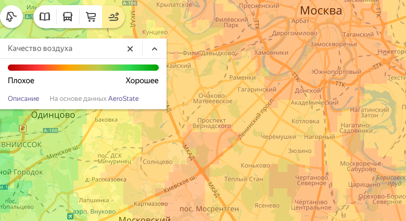Click the Баковка label
The width and height of the screenshot is (406, 221).
coord(106,120)
